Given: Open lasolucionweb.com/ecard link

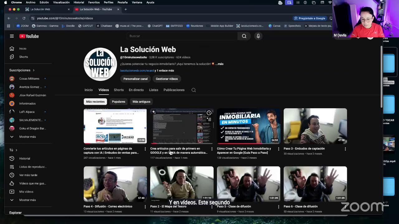Looking at the screenshot, I should click(x=137, y=71).
